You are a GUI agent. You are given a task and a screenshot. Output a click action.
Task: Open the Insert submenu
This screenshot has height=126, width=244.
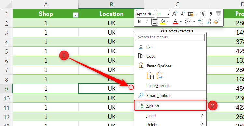tap(170, 115)
